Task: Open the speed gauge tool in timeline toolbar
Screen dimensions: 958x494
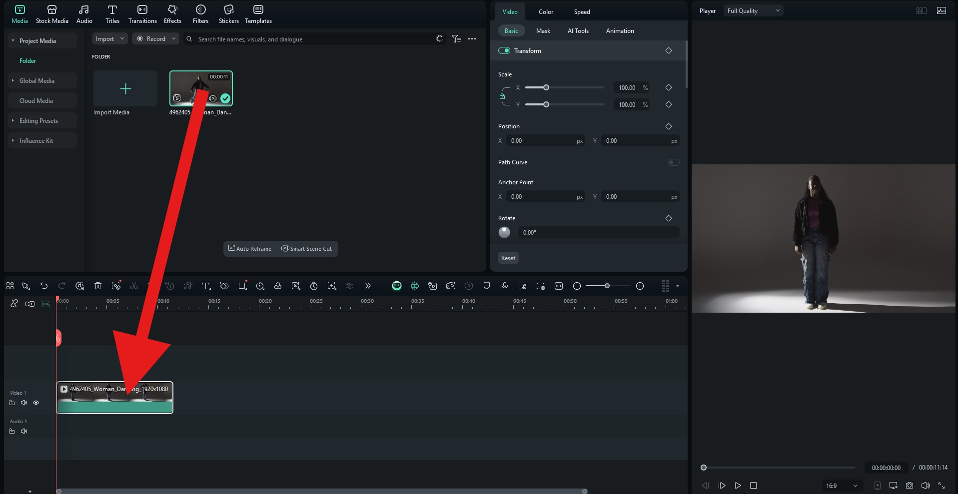Action: click(x=260, y=286)
